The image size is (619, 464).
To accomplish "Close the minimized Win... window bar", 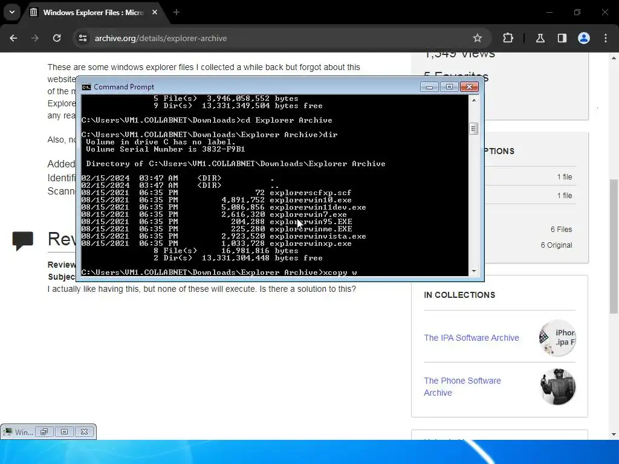I will (84, 431).
